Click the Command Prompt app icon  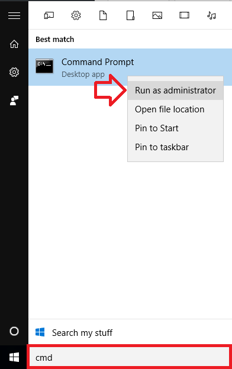pyautogui.click(x=44, y=66)
